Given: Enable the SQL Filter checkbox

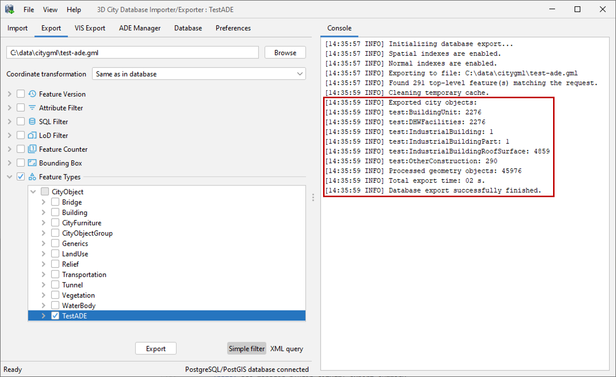Looking at the screenshot, I should click(x=21, y=121).
